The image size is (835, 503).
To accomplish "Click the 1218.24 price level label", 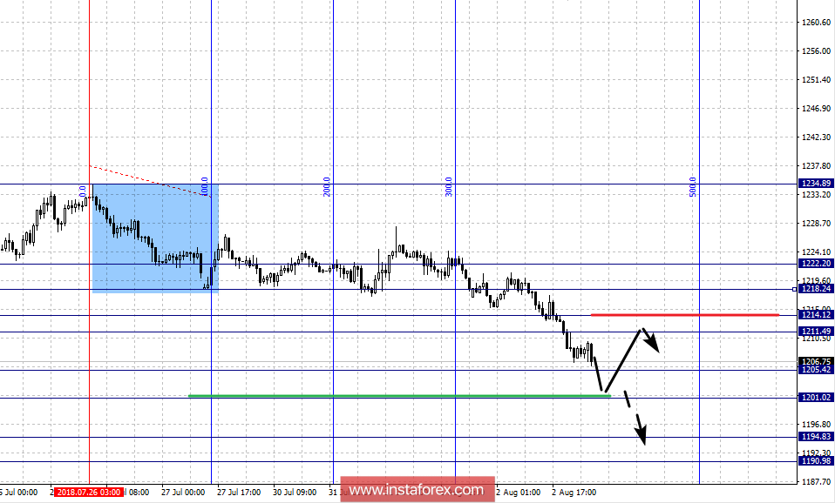I will (817, 288).
